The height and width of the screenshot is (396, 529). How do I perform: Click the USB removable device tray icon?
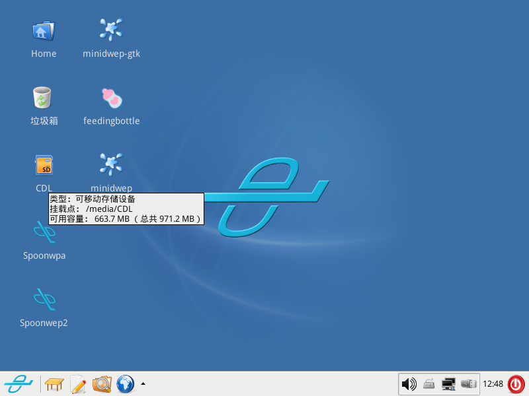469,383
